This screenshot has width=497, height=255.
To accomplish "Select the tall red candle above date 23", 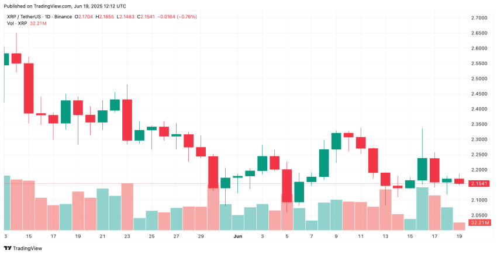I will pyautogui.click(x=127, y=120).
